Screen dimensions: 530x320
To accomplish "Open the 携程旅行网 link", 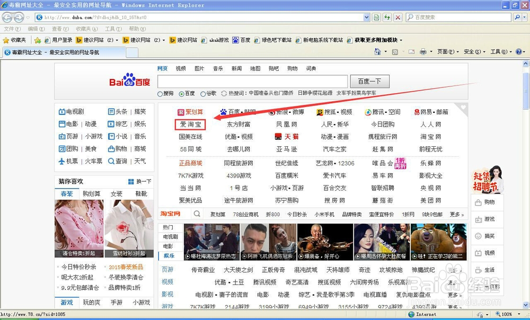I will pyautogui.click(x=382, y=137).
